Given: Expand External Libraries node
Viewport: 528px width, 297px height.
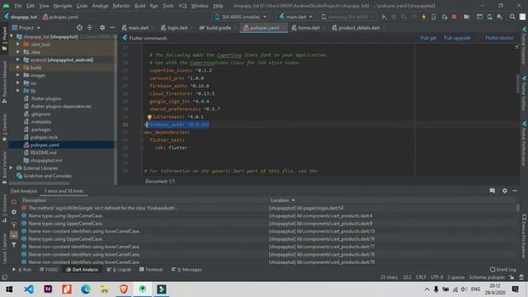Looking at the screenshot, I should pos(11,167).
